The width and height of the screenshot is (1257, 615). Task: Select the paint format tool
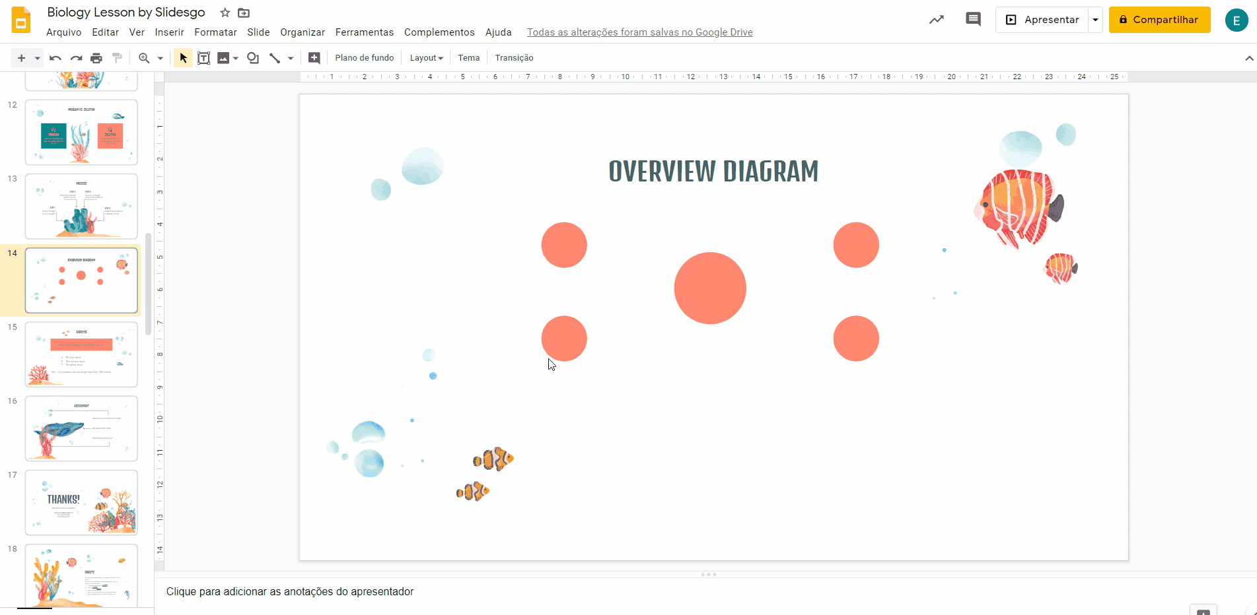click(x=118, y=58)
